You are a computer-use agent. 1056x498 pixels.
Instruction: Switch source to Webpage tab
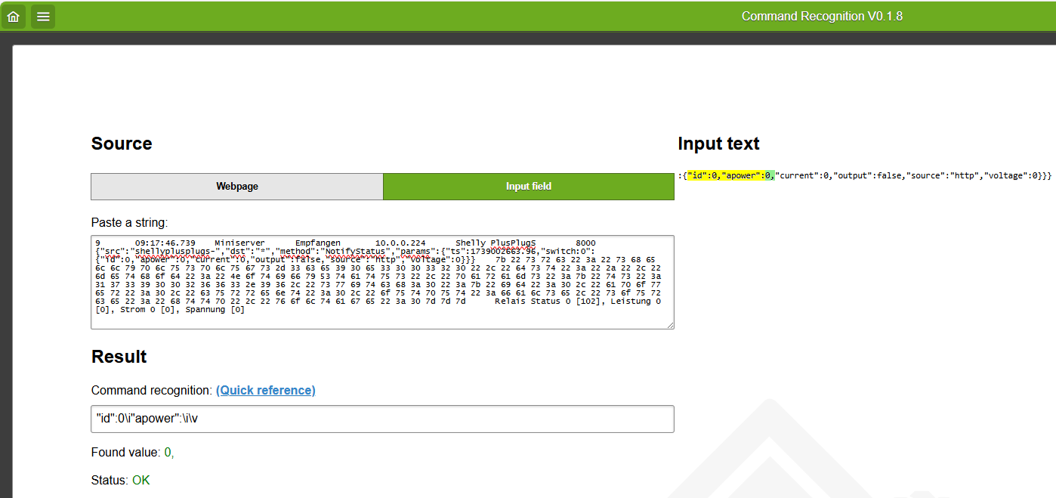237,187
